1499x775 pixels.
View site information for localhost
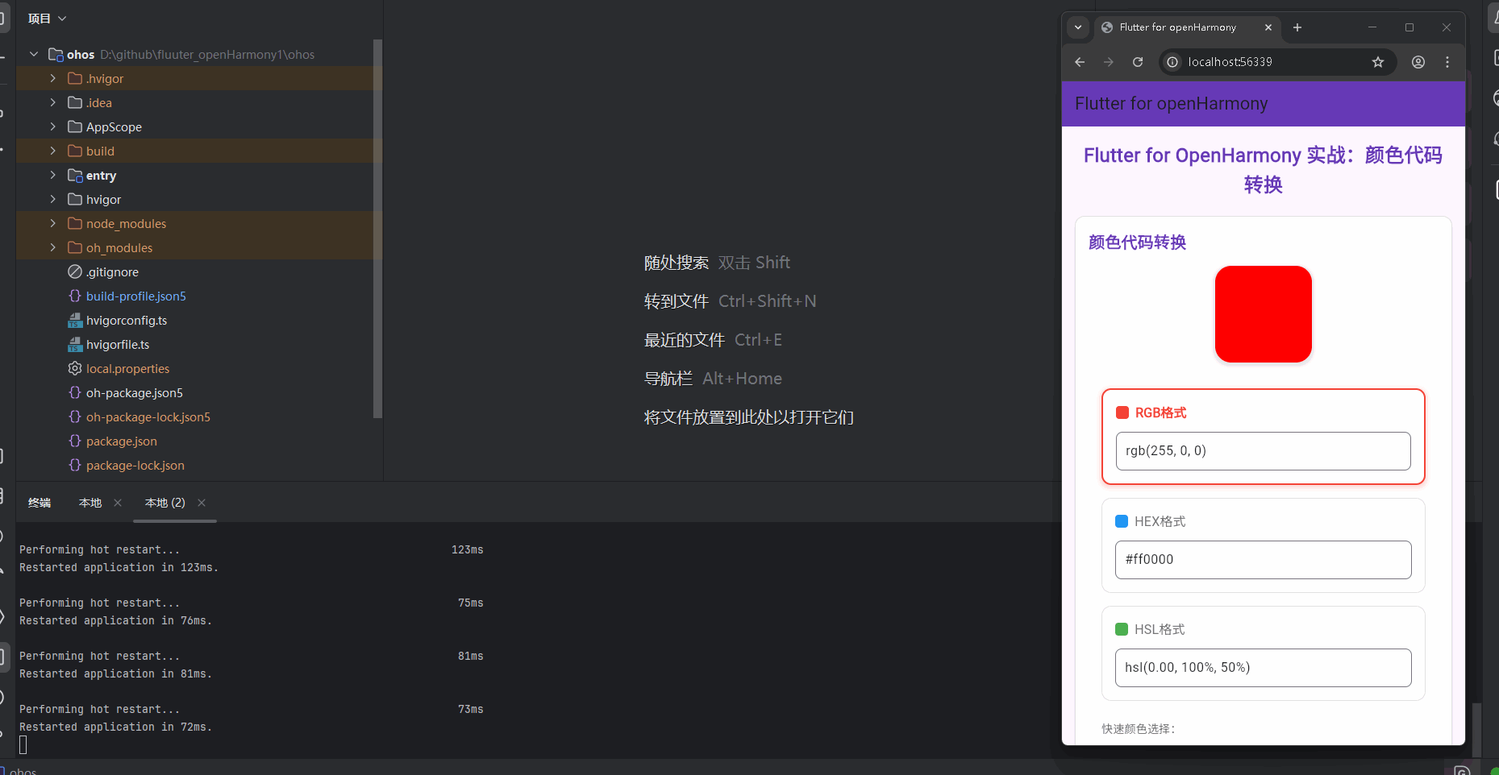(1172, 62)
